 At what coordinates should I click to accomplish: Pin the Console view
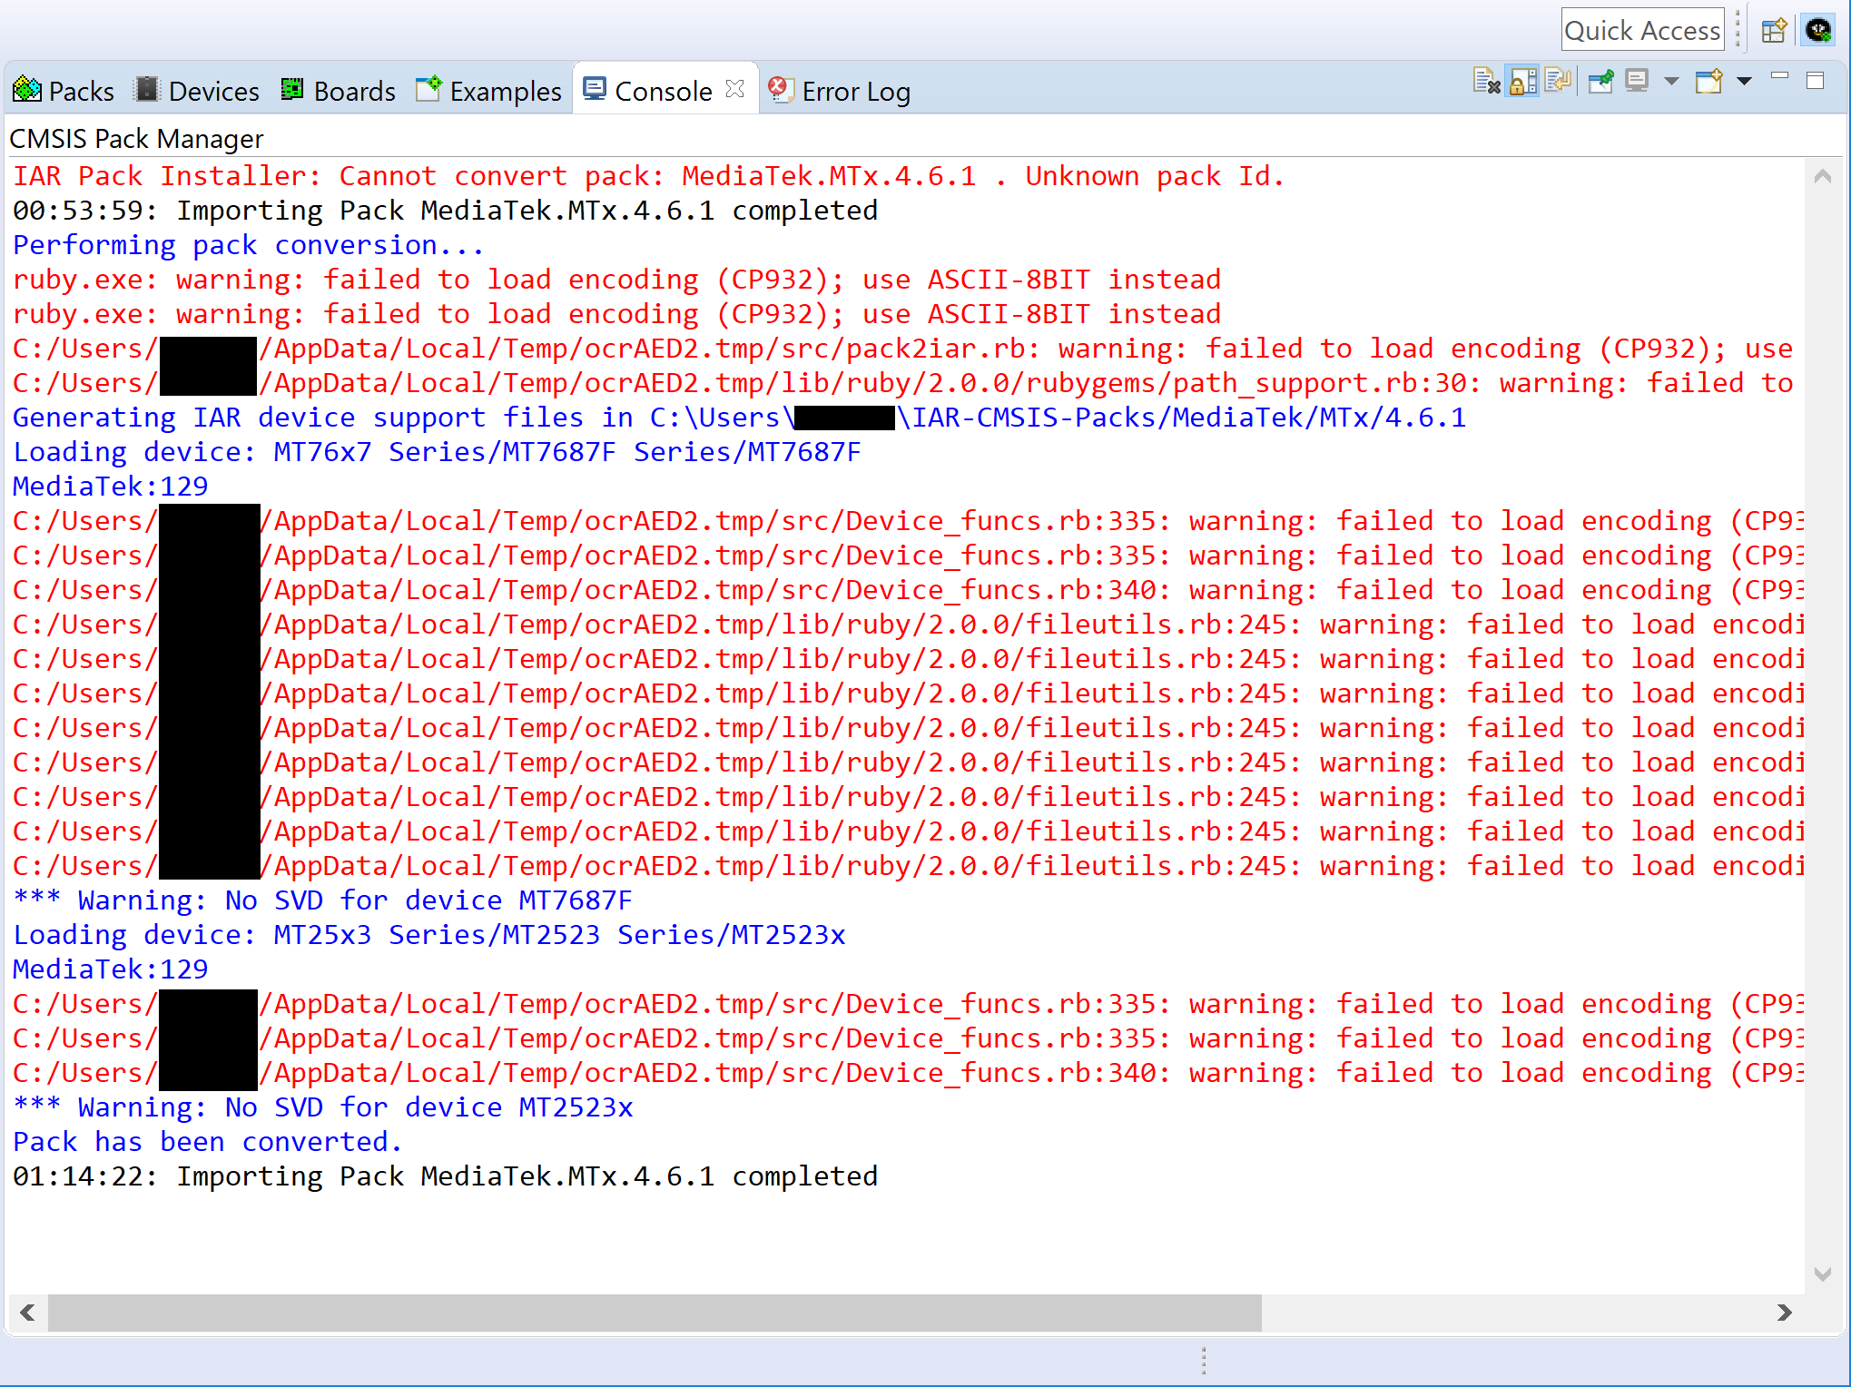pos(1601,80)
